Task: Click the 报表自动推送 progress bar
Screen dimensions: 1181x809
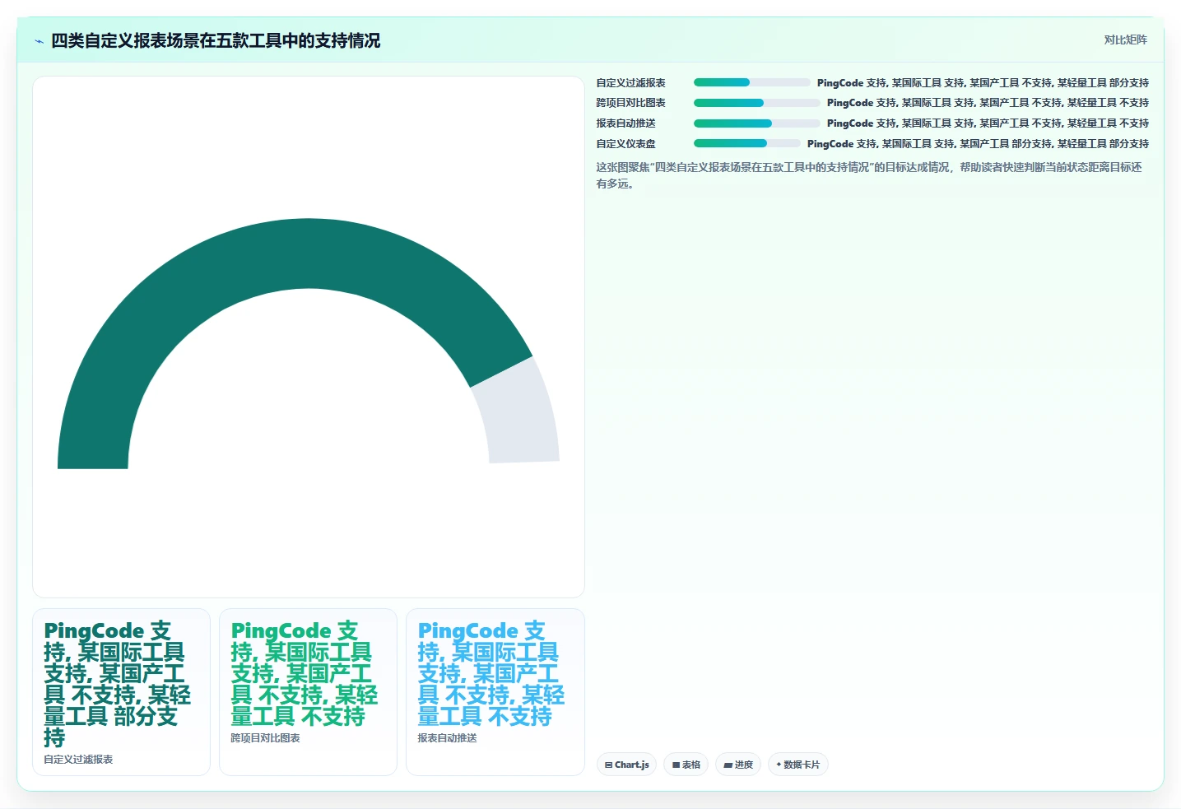Action: pyautogui.click(x=757, y=123)
